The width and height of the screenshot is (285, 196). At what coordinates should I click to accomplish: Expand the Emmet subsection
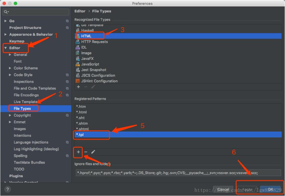click(10, 122)
